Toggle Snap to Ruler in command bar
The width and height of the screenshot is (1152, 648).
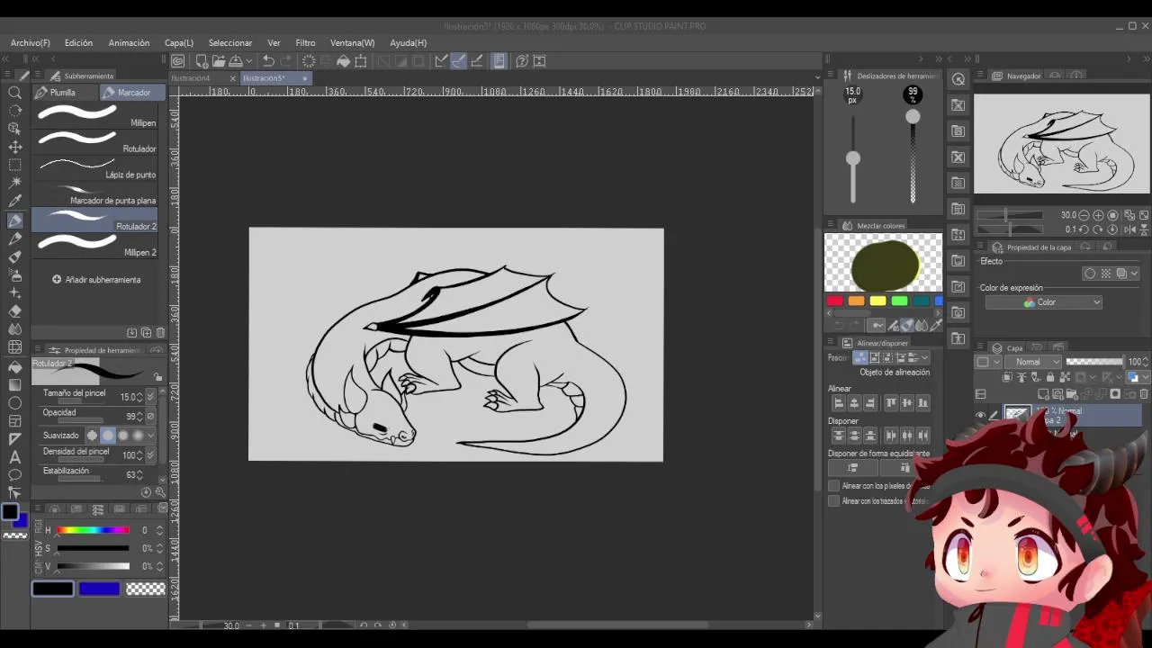(441, 61)
